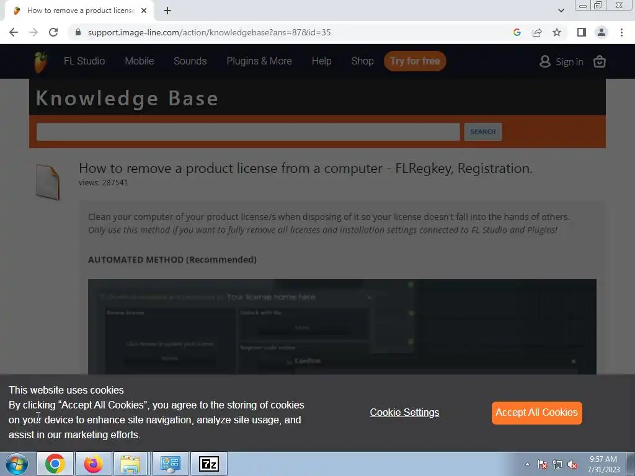Click Accept All Cookies button
The image size is (635, 476).
tap(536, 413)
